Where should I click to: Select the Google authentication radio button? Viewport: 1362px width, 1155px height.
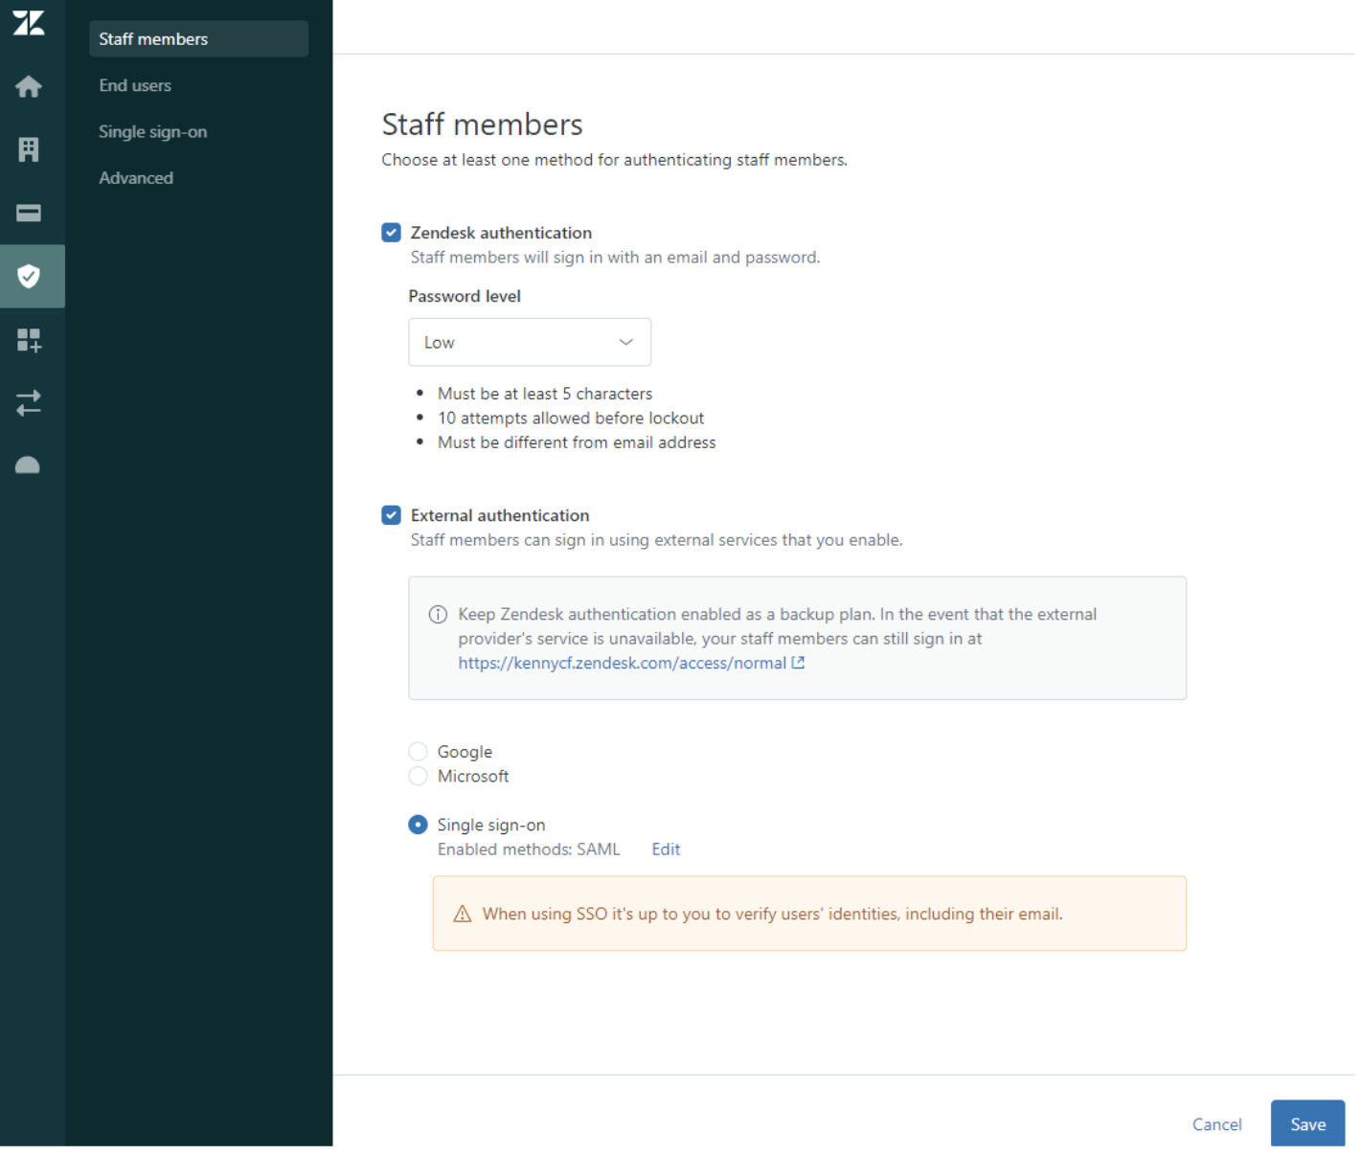pos(418,751)
